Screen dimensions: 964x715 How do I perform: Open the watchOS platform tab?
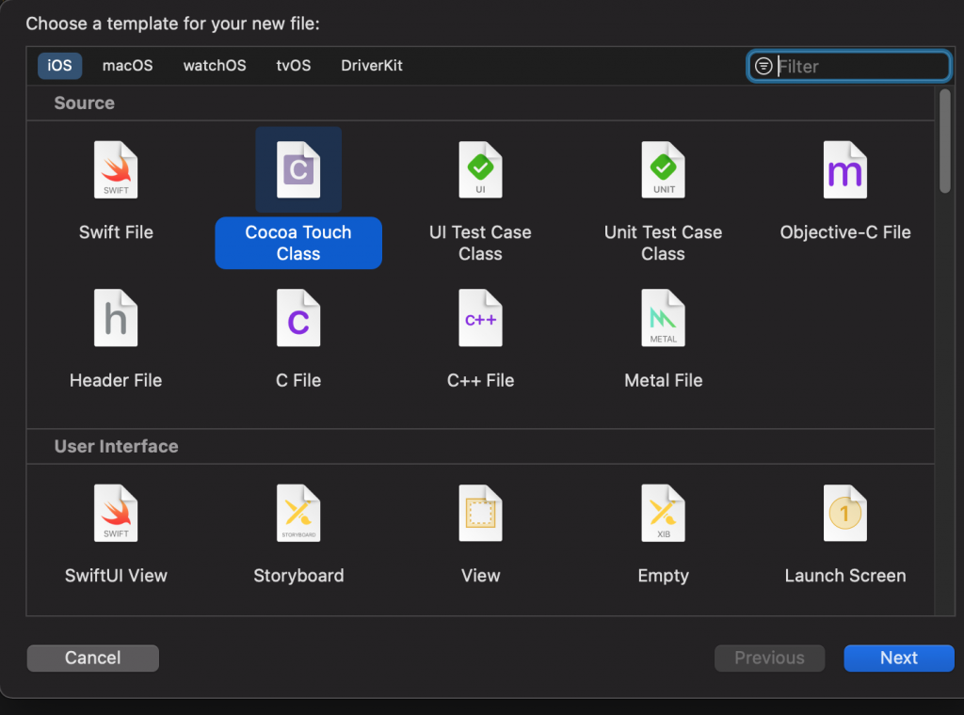[x=215, y=66]
